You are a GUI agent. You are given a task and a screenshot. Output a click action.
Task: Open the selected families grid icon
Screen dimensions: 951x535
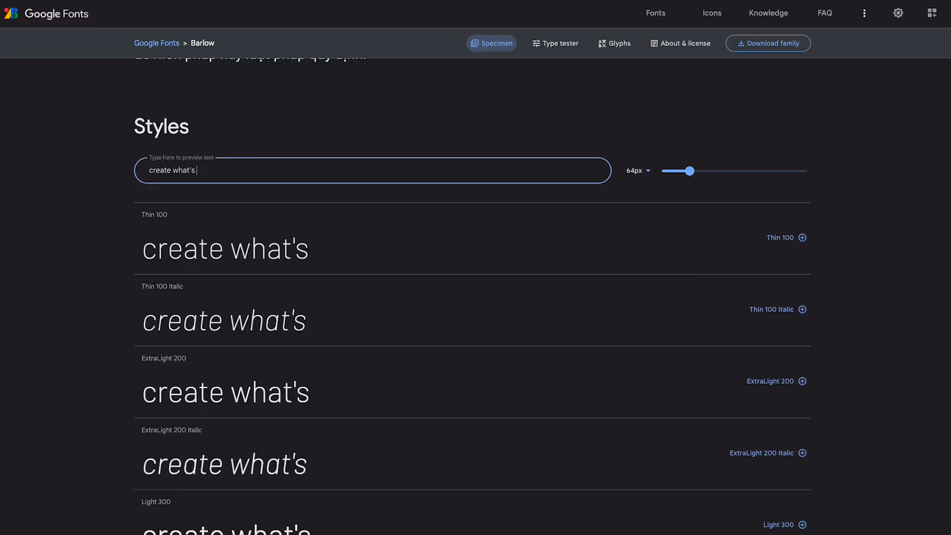[932, 13]
